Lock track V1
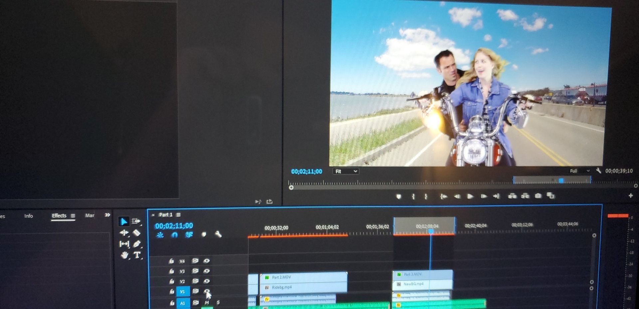Image resolution: width=639 pixels, height=309 pixels. [x=172, y=292]
